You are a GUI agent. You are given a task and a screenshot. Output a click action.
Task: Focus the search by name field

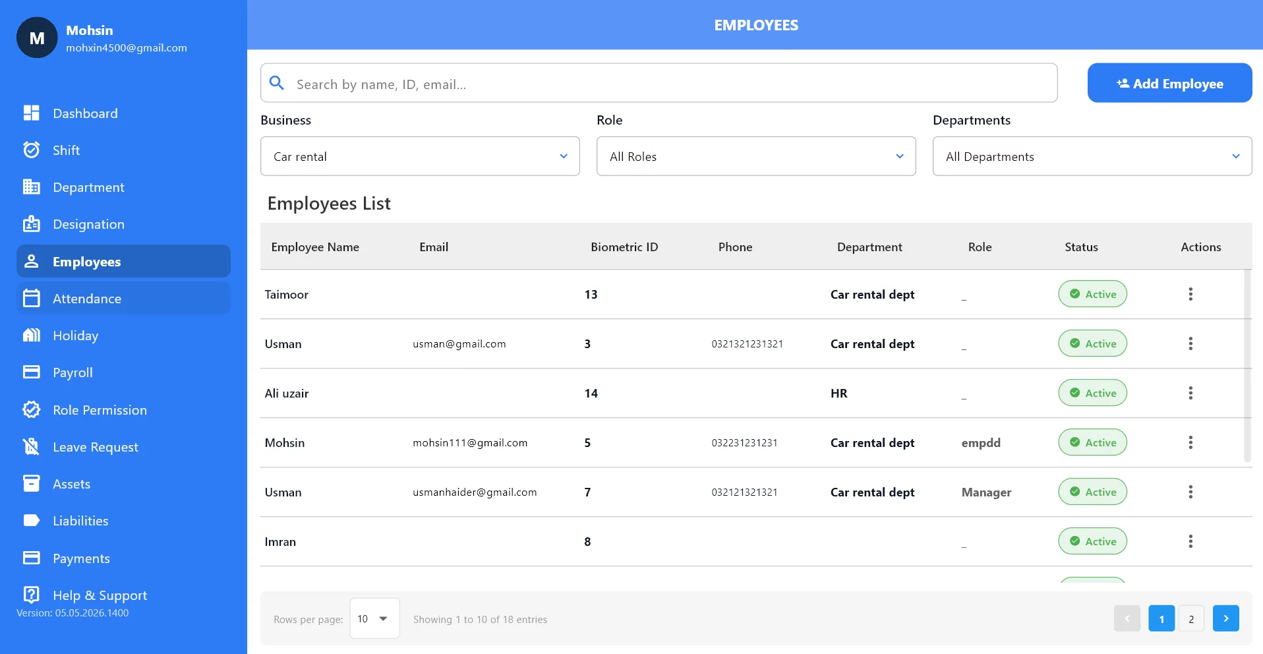[x=659, y=83]
